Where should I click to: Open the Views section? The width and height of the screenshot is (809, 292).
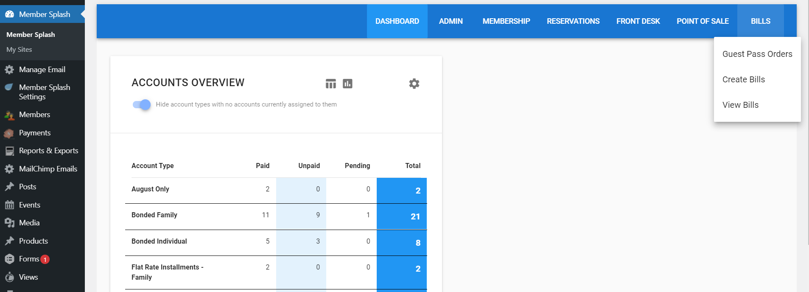(28, 277)
